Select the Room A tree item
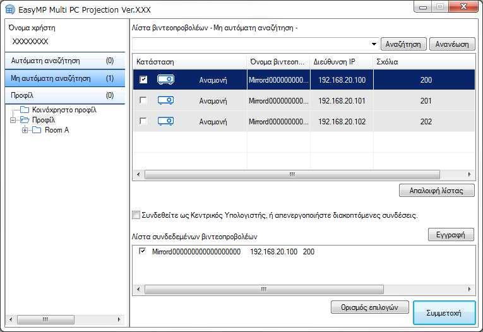483x332 pixels. 57,130
